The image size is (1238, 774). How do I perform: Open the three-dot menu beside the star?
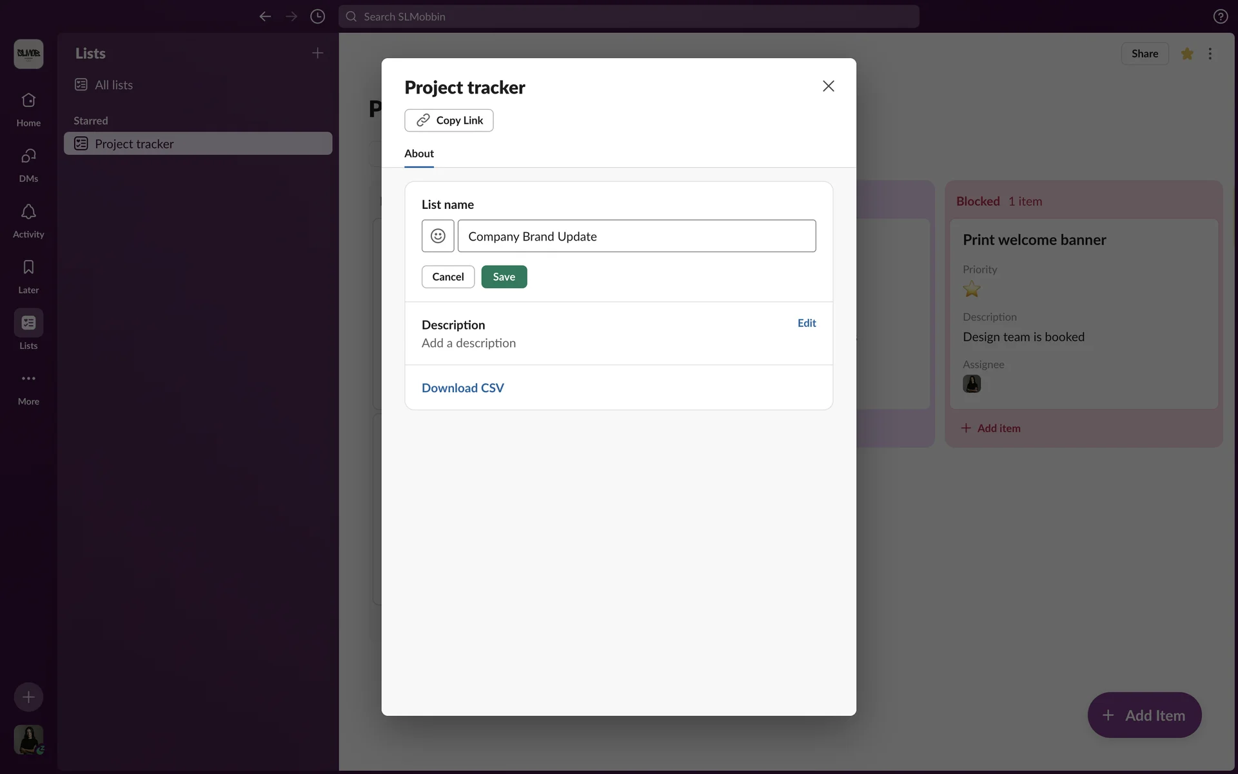[x=1210, y=54]
